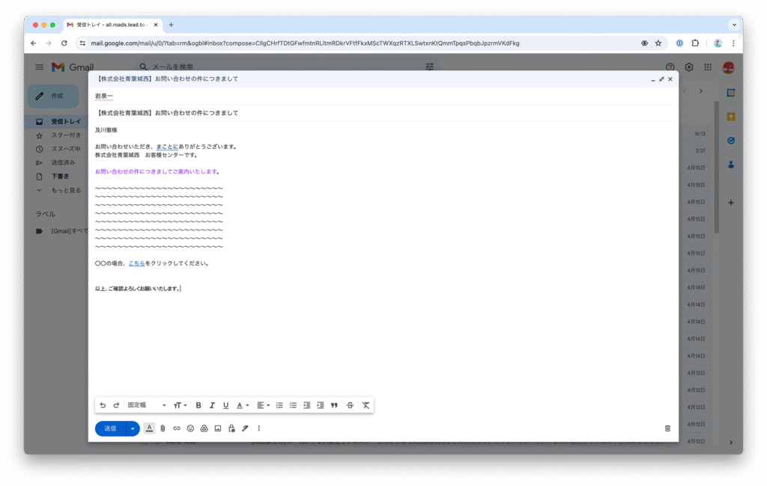The image size is (767, 486).
Task: Insert a numbered list
Action: point(279,405)
